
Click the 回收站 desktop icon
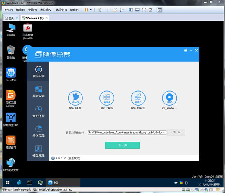11,52
